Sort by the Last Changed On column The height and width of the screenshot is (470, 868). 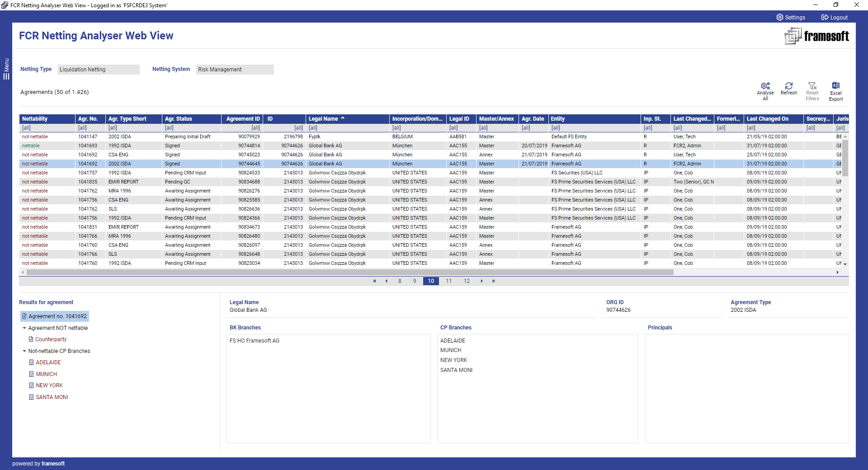[x=774, y=119]
